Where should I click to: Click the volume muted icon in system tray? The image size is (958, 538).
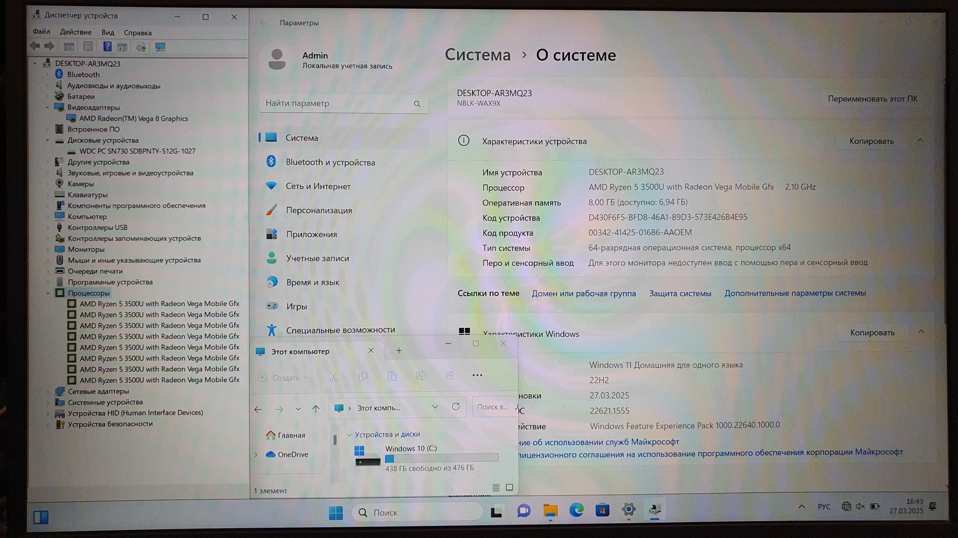(860, 507)
